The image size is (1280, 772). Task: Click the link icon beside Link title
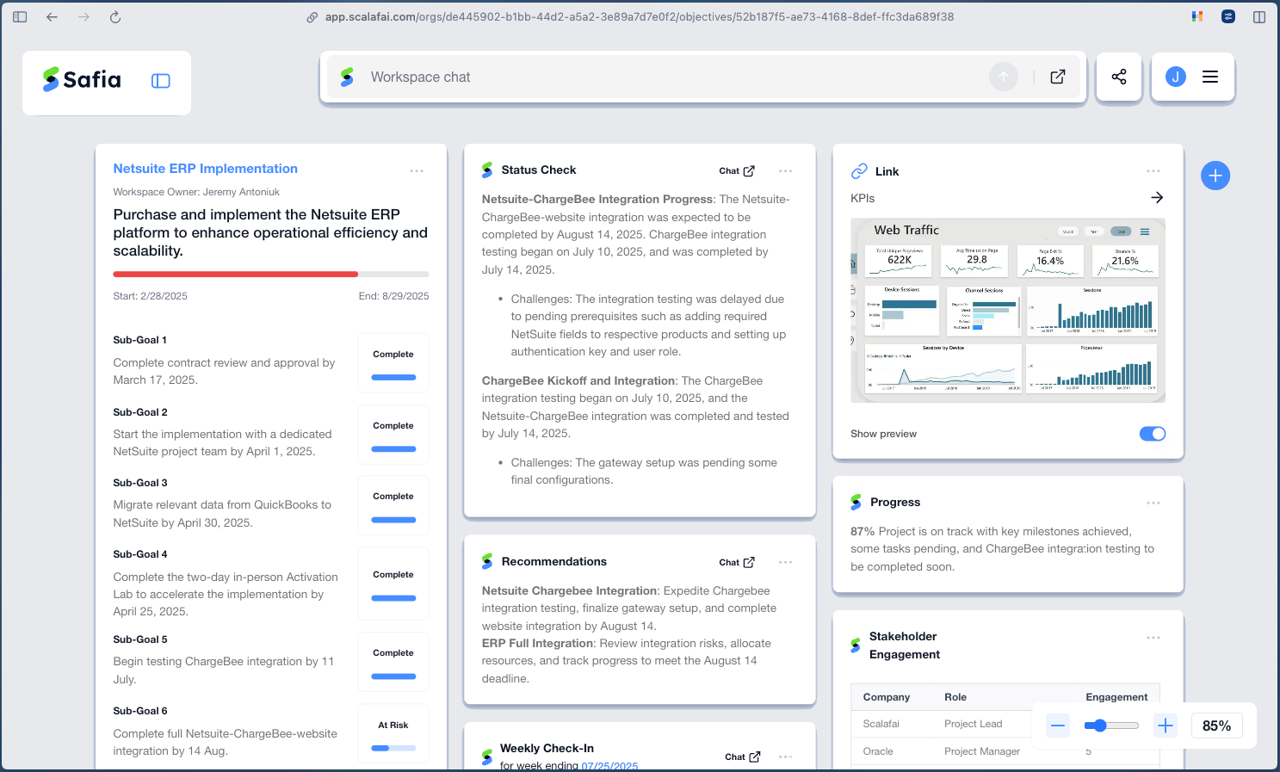pos(859,171)
